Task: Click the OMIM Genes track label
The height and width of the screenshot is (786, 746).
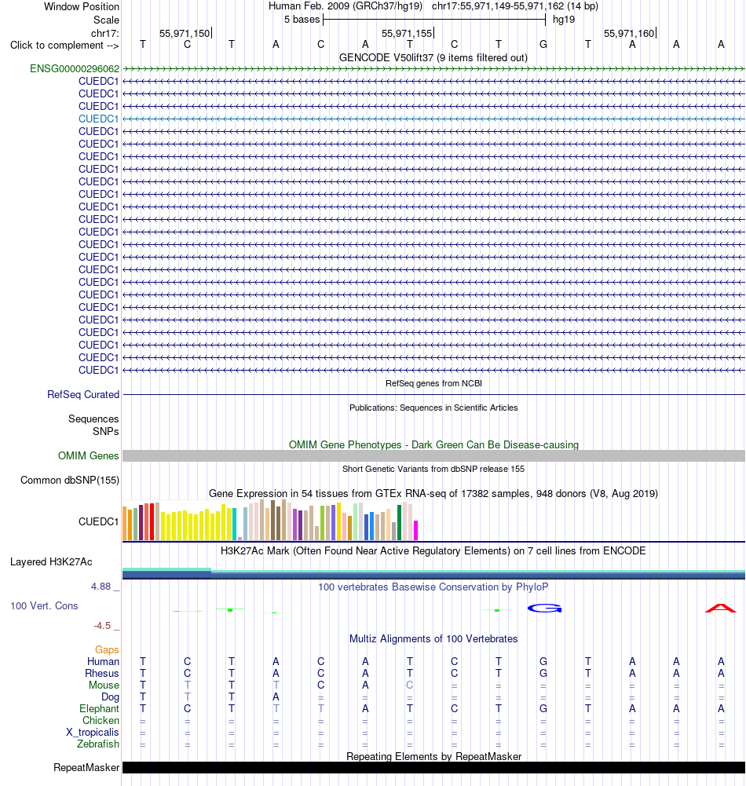Action: click(88, 455)
